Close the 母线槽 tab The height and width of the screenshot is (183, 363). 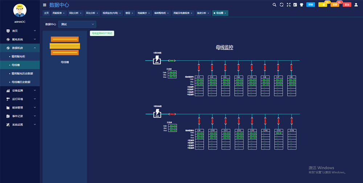coord(225,13)
